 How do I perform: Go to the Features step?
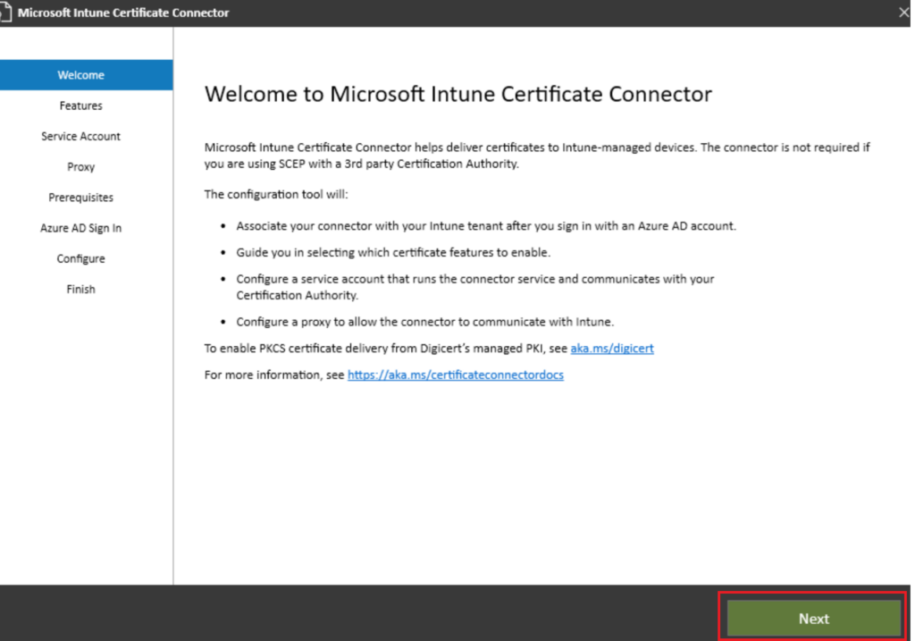pyautogui.click(x=80, y=105)
